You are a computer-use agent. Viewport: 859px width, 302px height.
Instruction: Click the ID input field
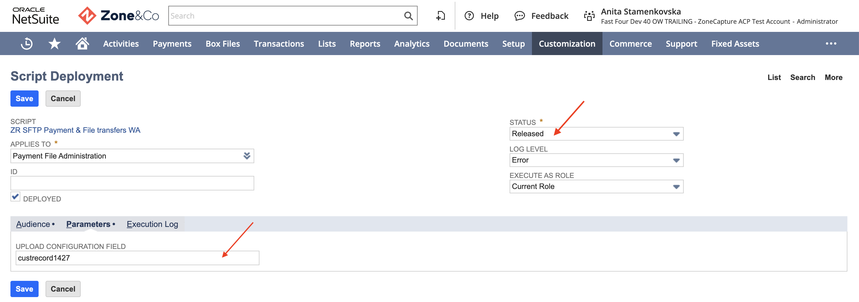132,183
